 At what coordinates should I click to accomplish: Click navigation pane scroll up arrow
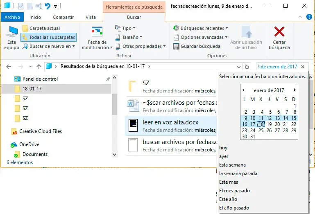pyautogui.click(x=115, y=77)
